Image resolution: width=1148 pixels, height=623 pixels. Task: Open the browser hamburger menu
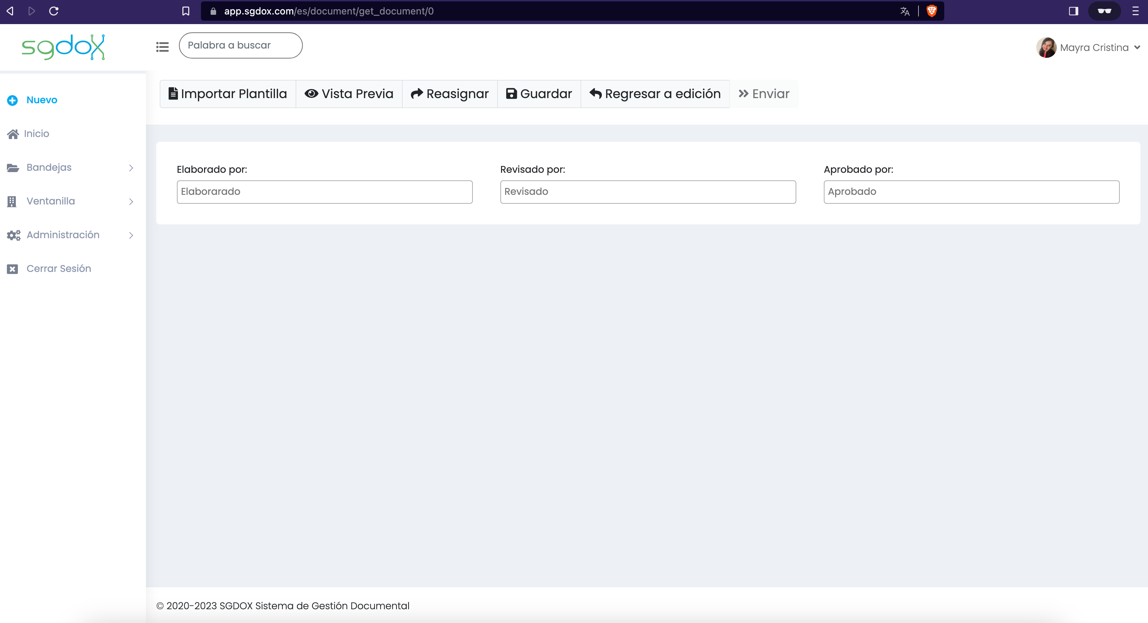(x=1136, y=11)
